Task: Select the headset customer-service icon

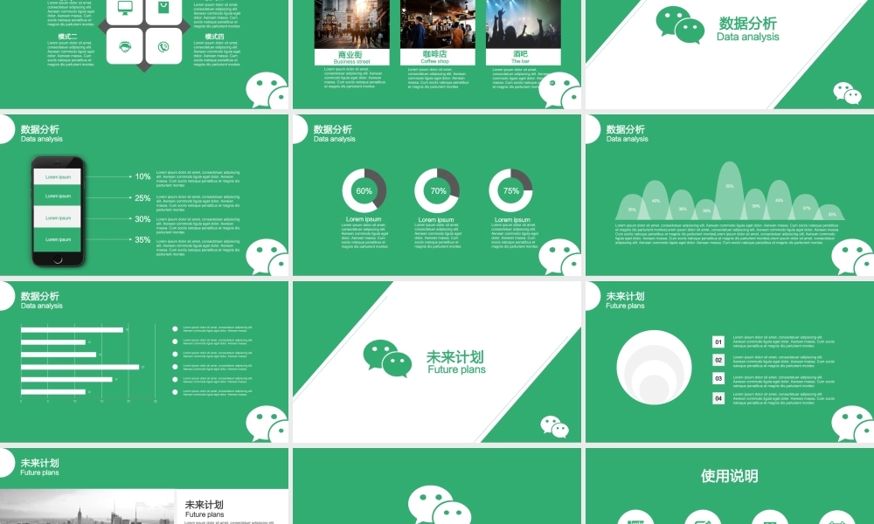Action: (124, 46)
